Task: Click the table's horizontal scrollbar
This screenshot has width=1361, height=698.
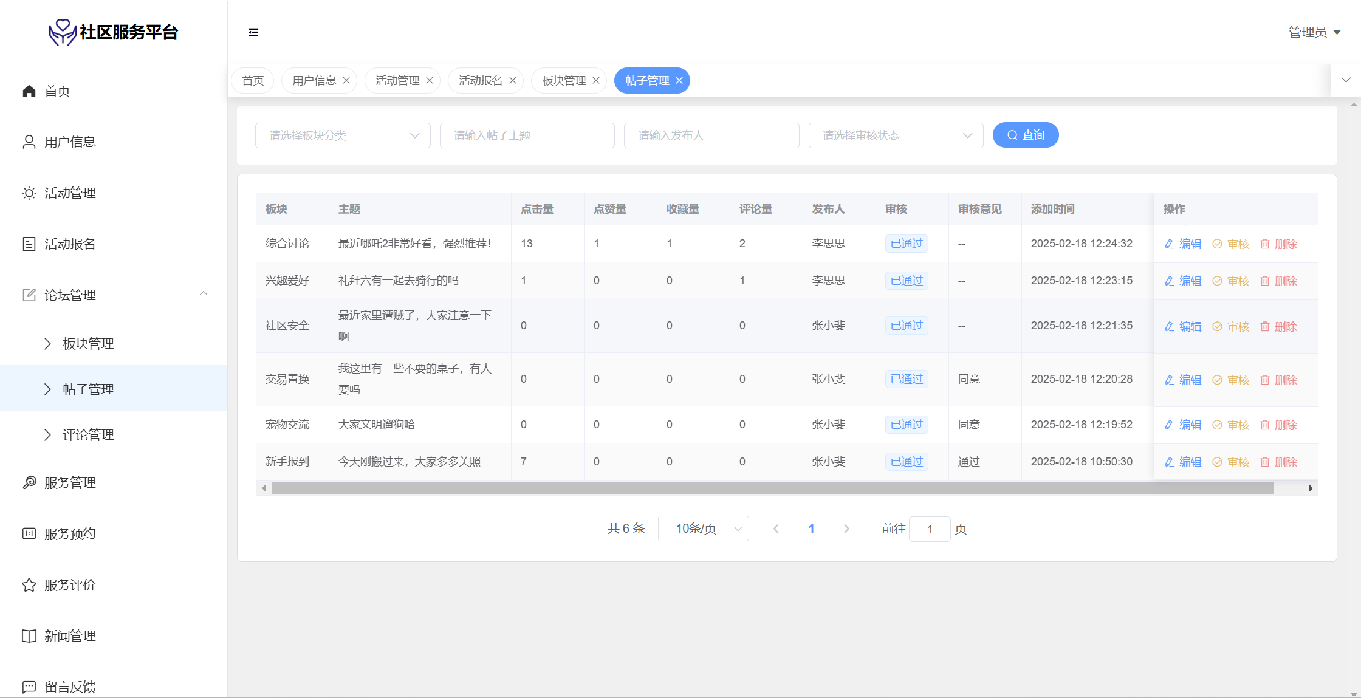Action: point(772,488)
